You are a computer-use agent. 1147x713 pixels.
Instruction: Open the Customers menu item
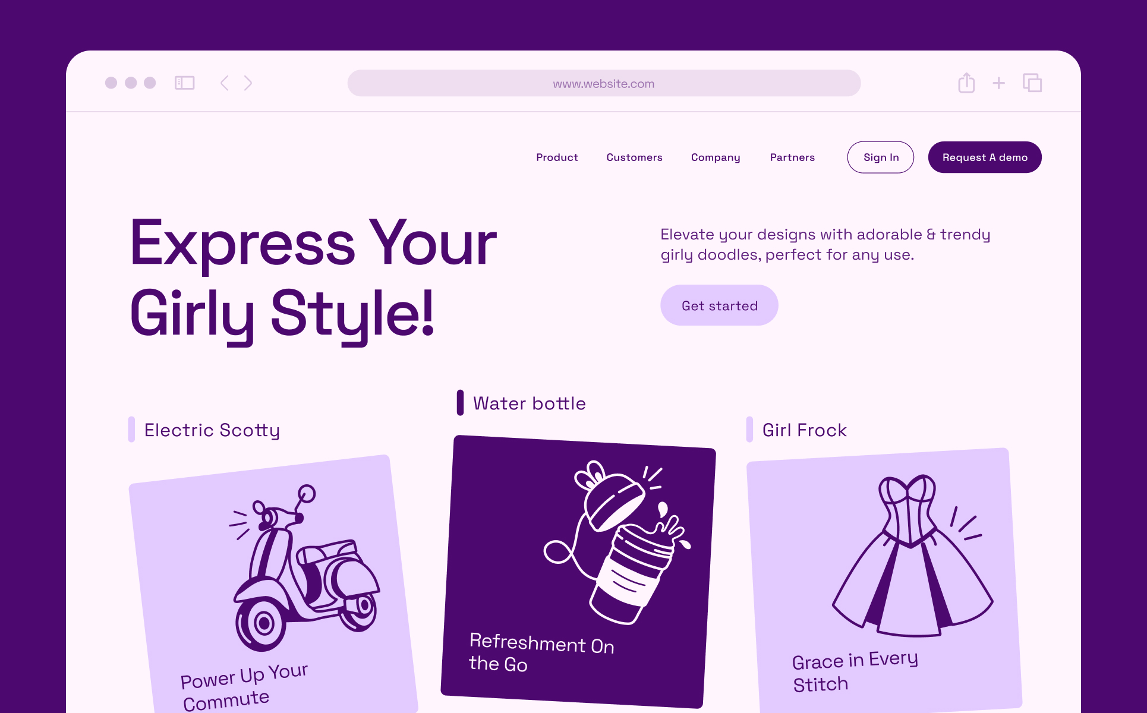634,157
